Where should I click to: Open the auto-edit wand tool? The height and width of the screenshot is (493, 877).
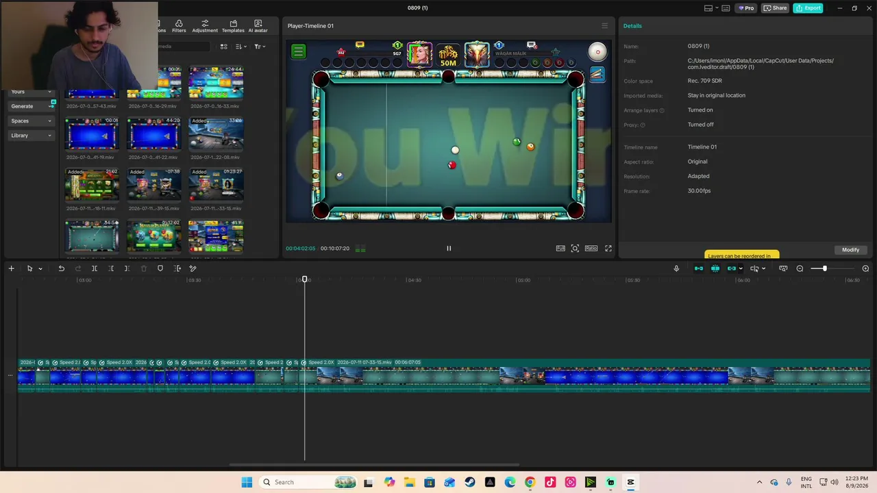pyautogui.click(x=193, y=268)
